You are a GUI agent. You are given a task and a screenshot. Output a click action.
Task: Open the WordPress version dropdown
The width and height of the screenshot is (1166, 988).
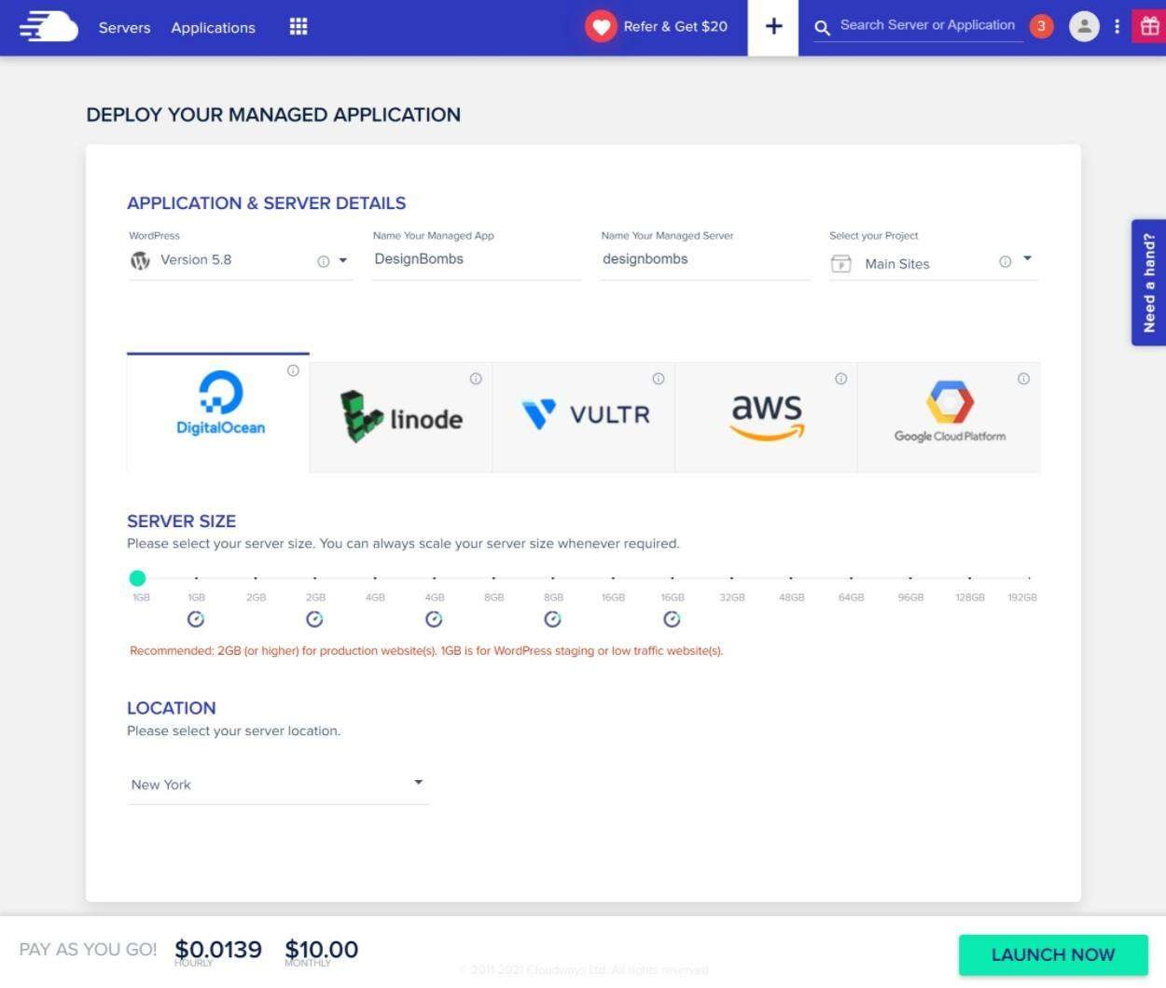342,260
